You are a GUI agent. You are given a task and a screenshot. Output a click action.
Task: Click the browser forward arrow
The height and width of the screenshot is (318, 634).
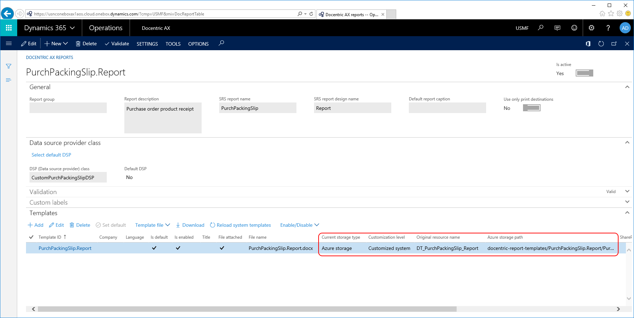point(20,14)
